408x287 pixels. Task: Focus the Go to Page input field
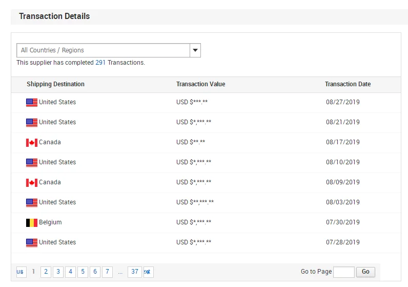(x=343, y=272)
